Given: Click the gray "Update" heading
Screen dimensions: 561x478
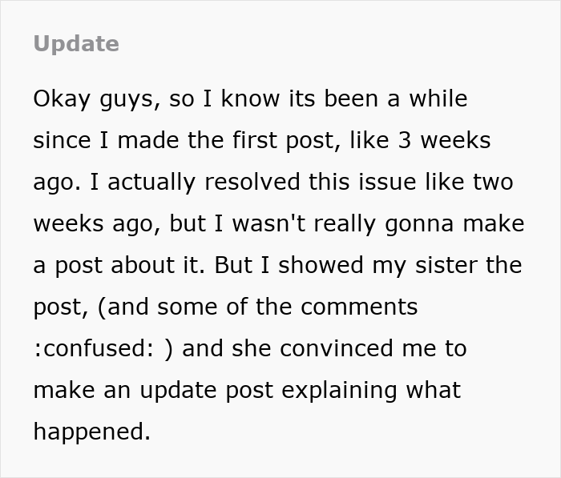Looking at the screenshot, I should (x=76, y=44).
